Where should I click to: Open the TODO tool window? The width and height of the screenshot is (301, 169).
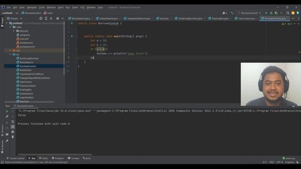click(43, 158)
